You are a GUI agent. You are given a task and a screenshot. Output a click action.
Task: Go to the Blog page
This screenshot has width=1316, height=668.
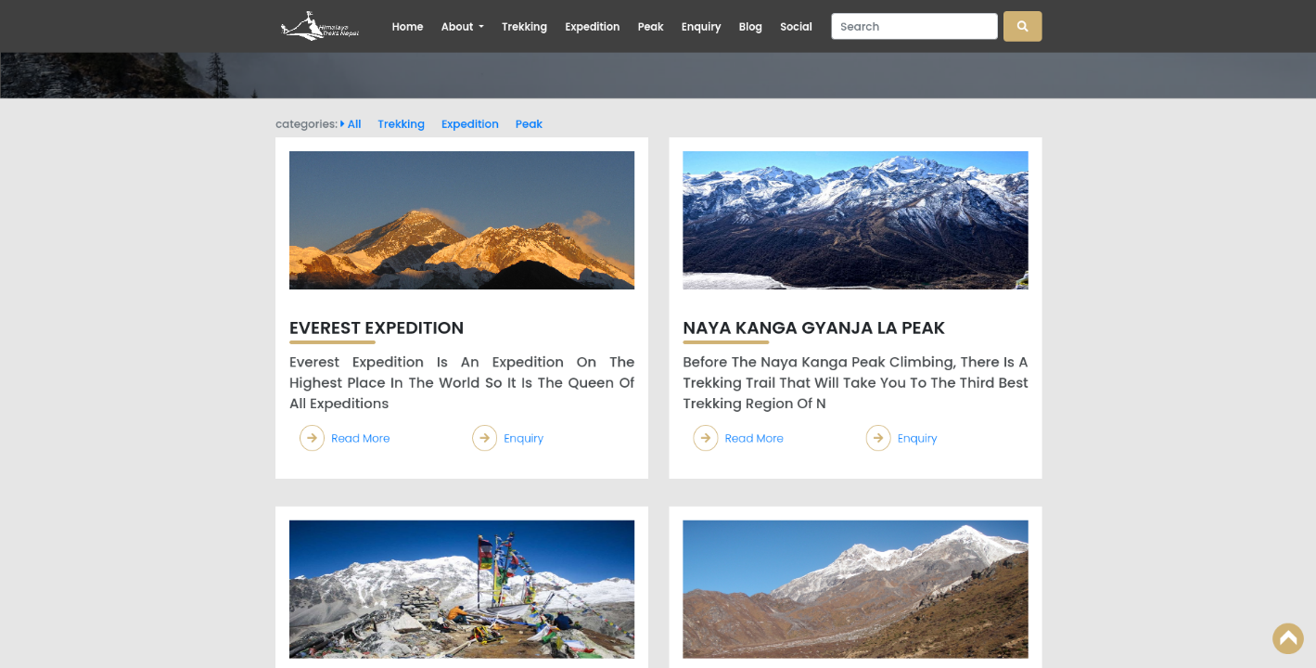pyautogui.click(x=750, y=27)
